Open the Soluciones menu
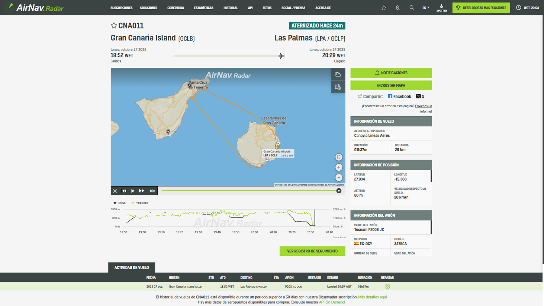Screen dimensions: 544x306 click(x=149, y=8)
